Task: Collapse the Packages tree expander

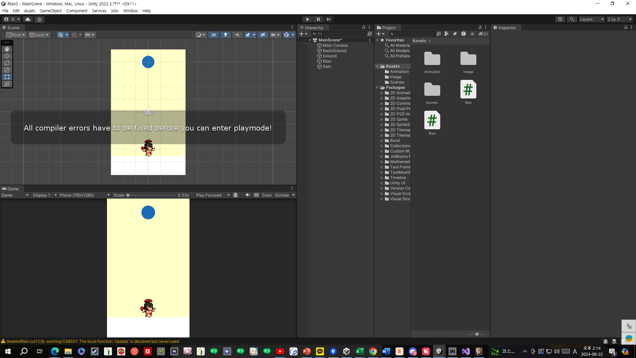Action: point(377,88)
